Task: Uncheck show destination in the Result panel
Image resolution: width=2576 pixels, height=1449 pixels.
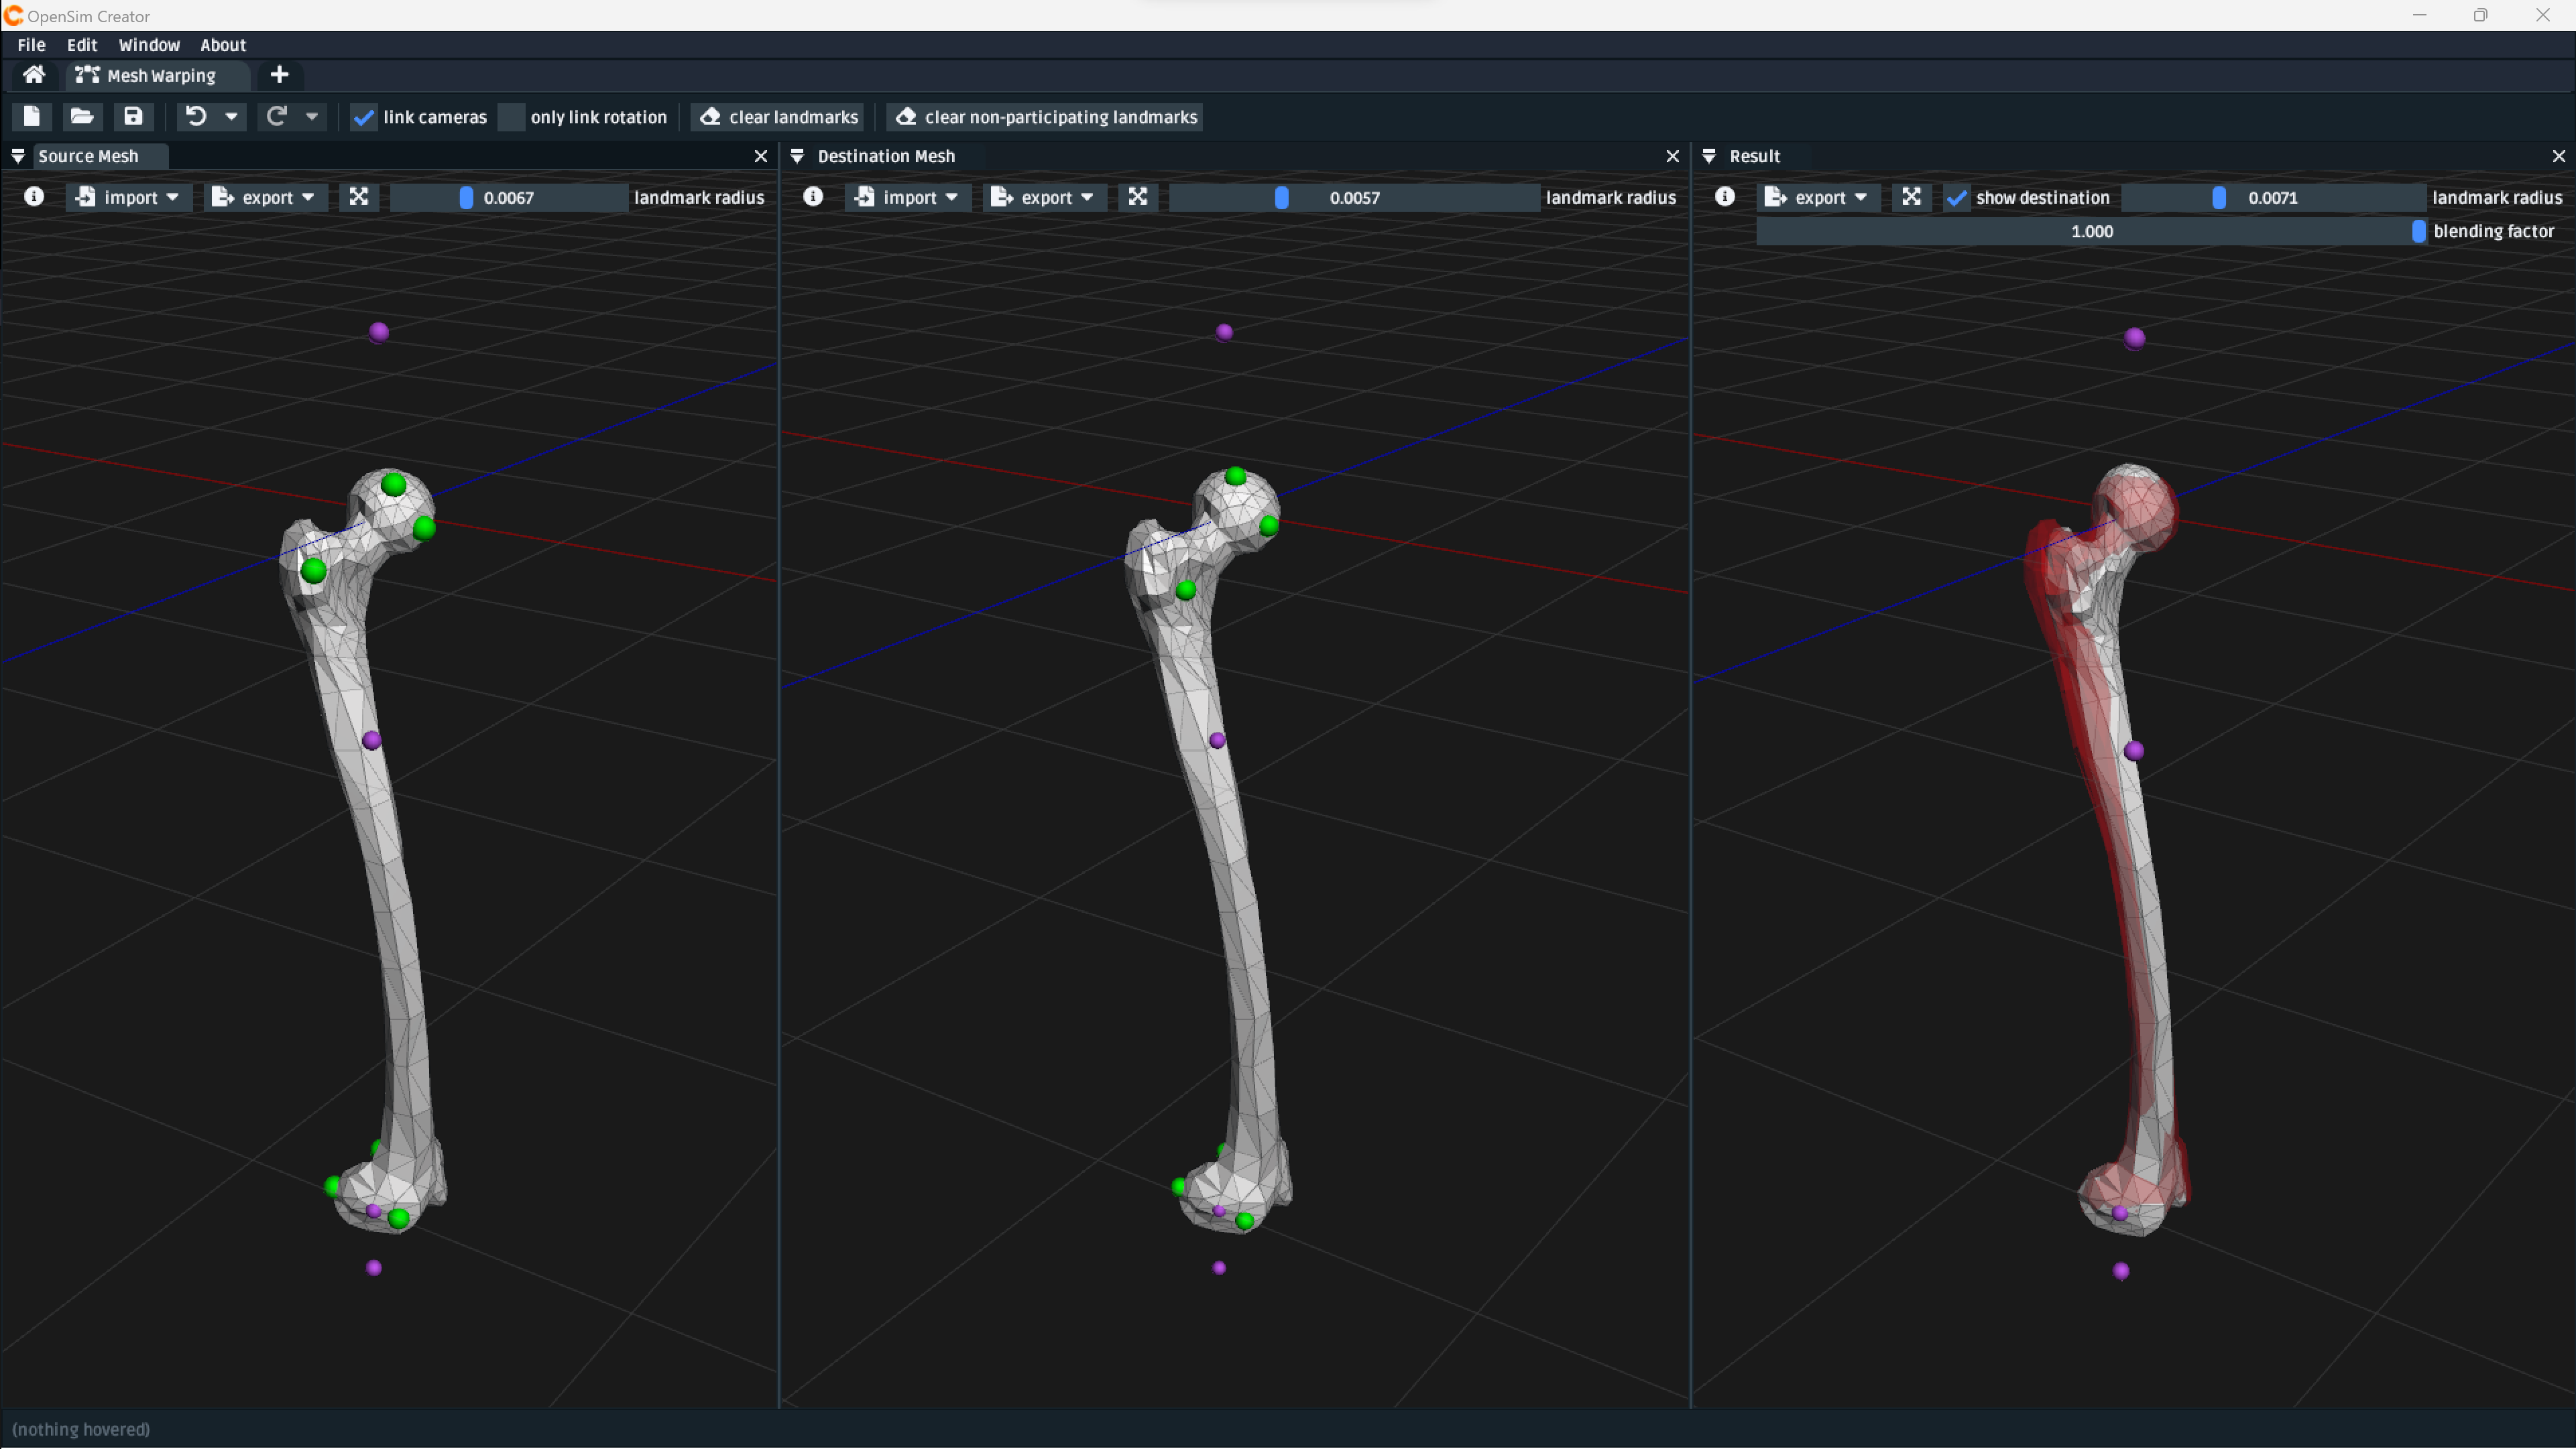Action: [1958, 197]
